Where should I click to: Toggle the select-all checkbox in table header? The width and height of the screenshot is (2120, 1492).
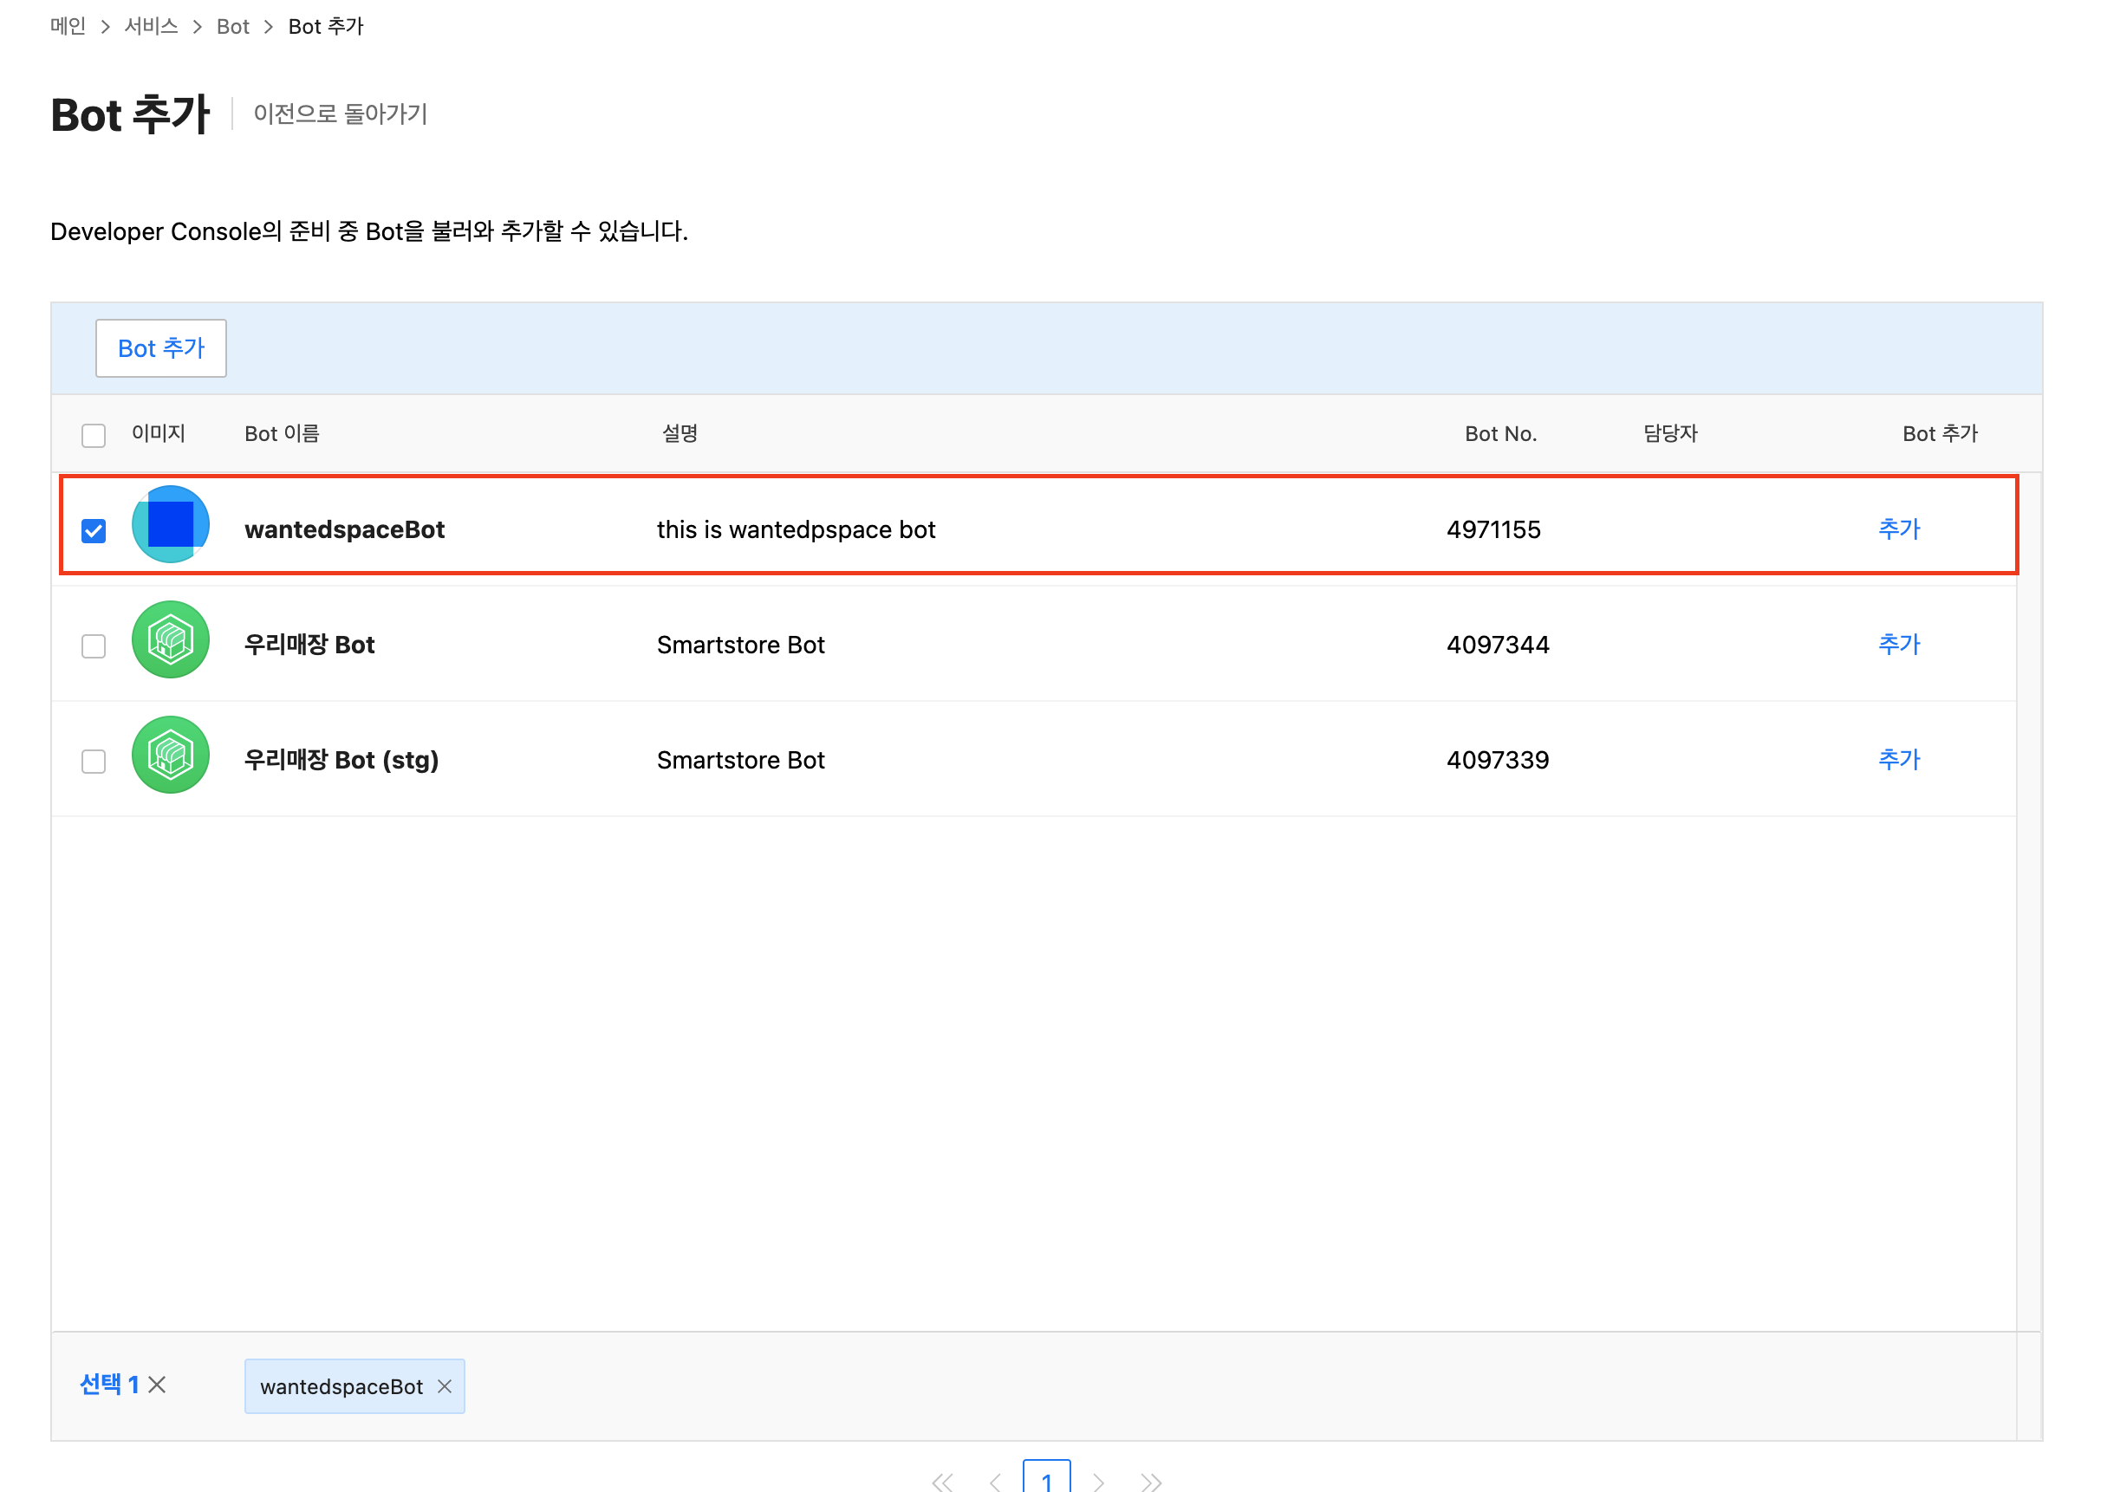tap(94, 435)
